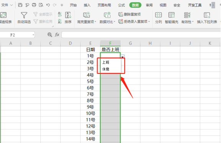
Task: Click 全部显示 filter button
Action: click(x=43, y=14)
